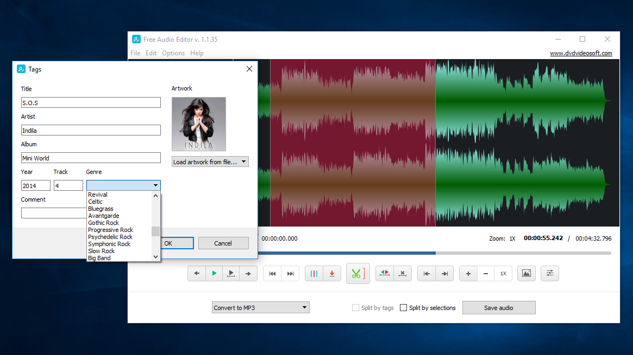The image size is (633, 355).
Task: Select Gothic Rock from the genre list
Action: pos(104,223)
